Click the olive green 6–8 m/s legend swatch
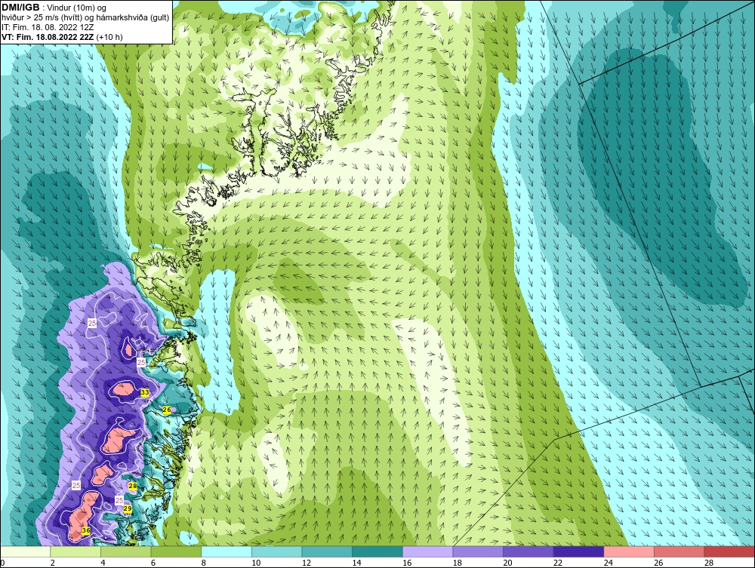 point(176,551)
